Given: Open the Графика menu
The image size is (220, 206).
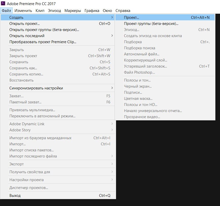Looking at the screenshot, I should point(92,11).
